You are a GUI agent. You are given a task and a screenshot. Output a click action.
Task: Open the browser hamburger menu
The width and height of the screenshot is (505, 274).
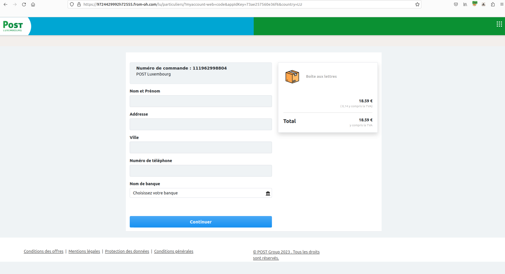[x=502, y=4]
